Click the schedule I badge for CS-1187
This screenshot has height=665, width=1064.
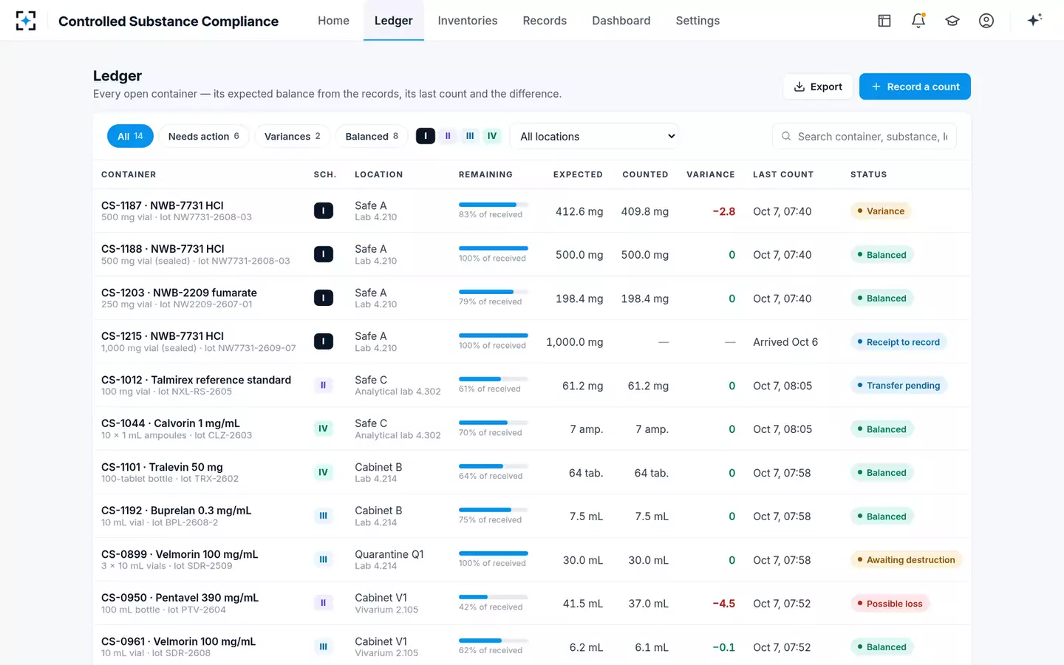tap(324, 211)
